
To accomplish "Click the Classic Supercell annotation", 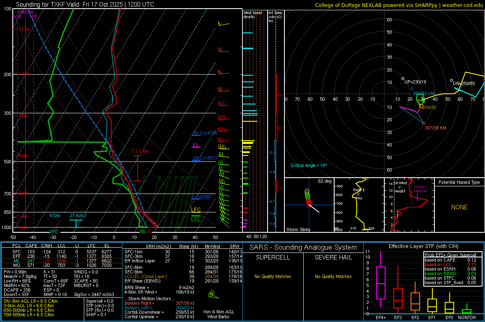I will coord(420,189).
